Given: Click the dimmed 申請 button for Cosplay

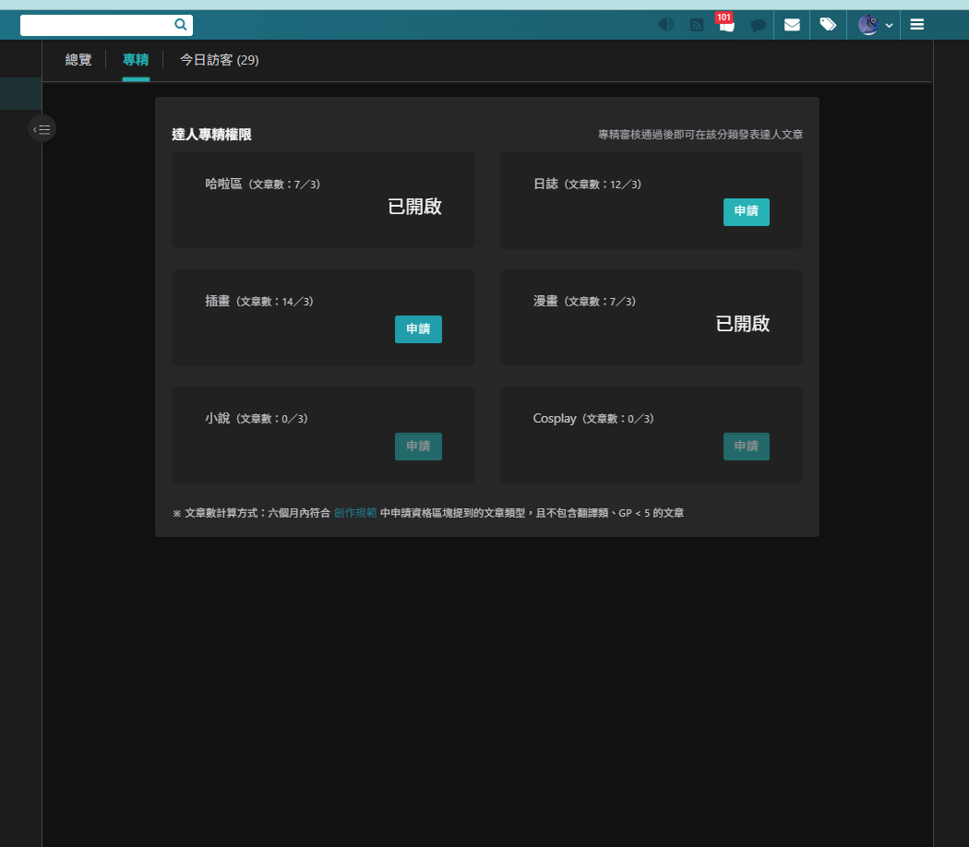Looking at the screenshot, I should click(x=747, y=447).
